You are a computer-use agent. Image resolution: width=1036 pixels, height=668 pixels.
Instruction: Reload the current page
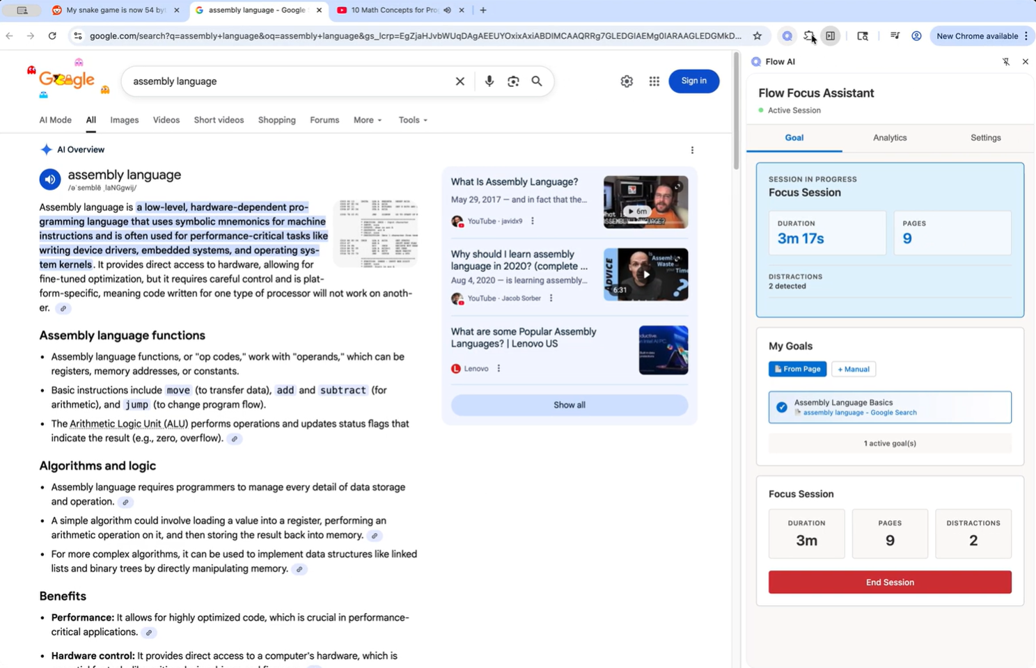pyautogui.click(x=52, y=36)
